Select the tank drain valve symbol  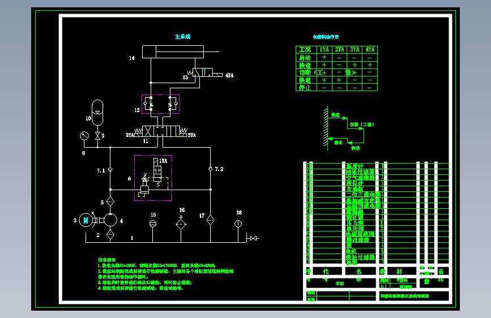(253, 239)
